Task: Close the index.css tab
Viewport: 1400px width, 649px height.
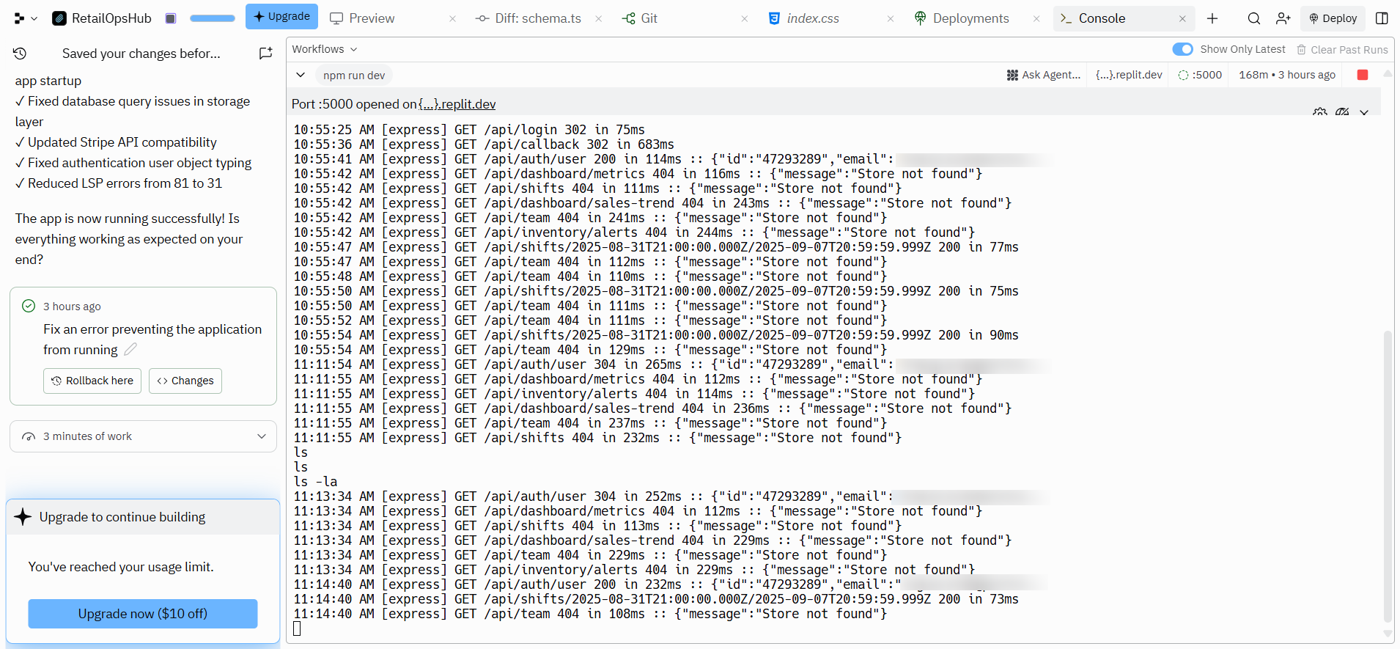Action: pos(891,18)
